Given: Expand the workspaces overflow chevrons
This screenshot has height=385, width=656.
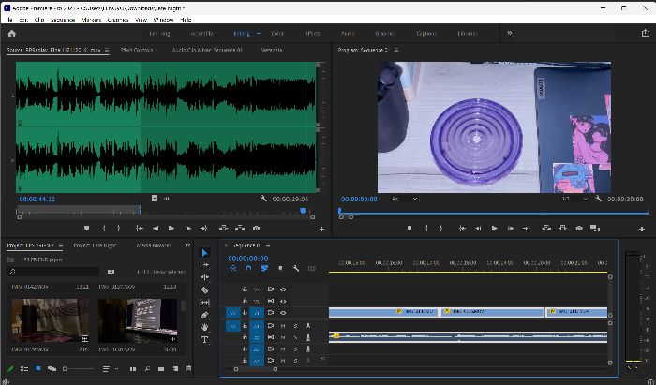Looking at the screenshot, I should coord(509,33).
